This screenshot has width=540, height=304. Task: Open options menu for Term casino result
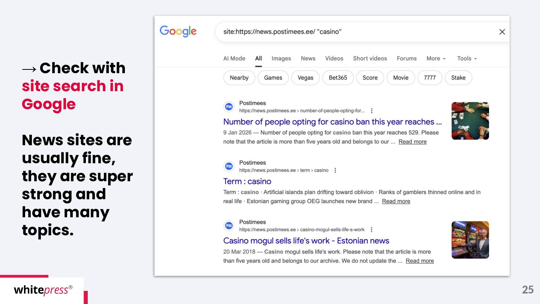click(x=335, y=170)
